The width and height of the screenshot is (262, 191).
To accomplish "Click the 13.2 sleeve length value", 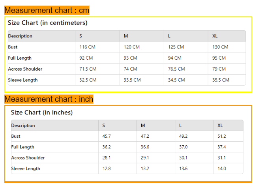I will (x=145, y=169).
